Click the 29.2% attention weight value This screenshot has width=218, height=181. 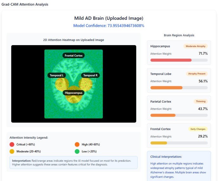[x=203, y=136]
